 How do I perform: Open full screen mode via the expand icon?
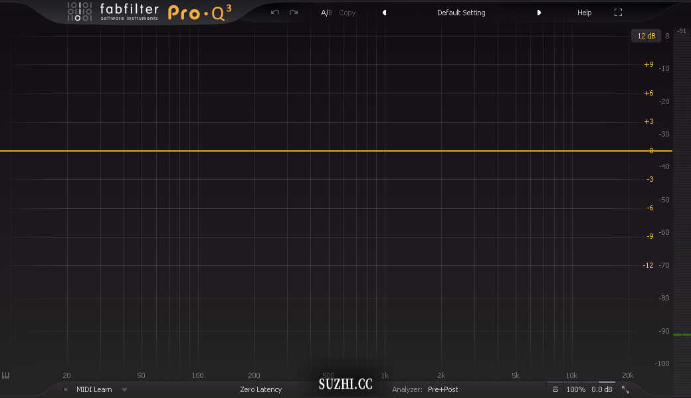click(618, 12)
